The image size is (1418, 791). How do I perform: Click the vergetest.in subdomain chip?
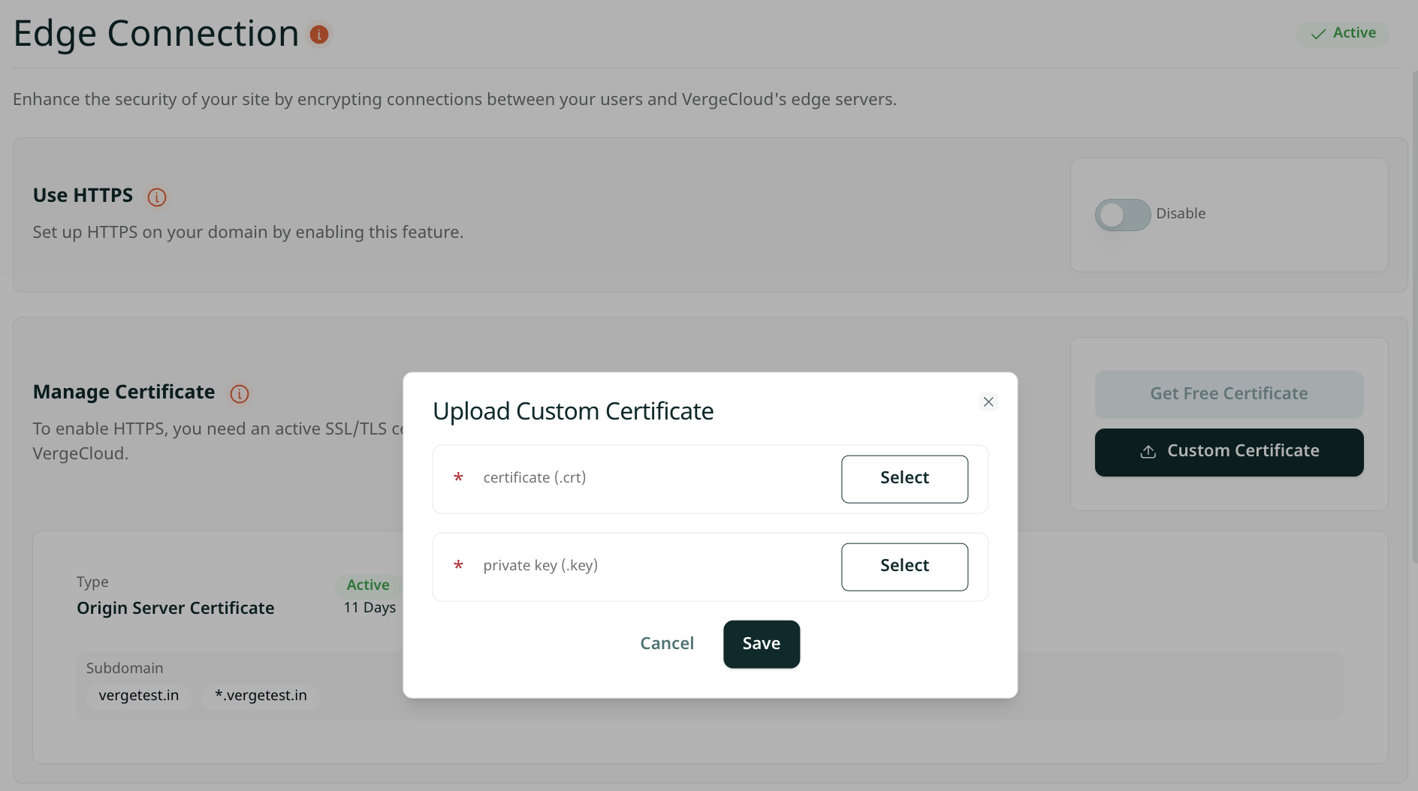[x=139, y=696]
